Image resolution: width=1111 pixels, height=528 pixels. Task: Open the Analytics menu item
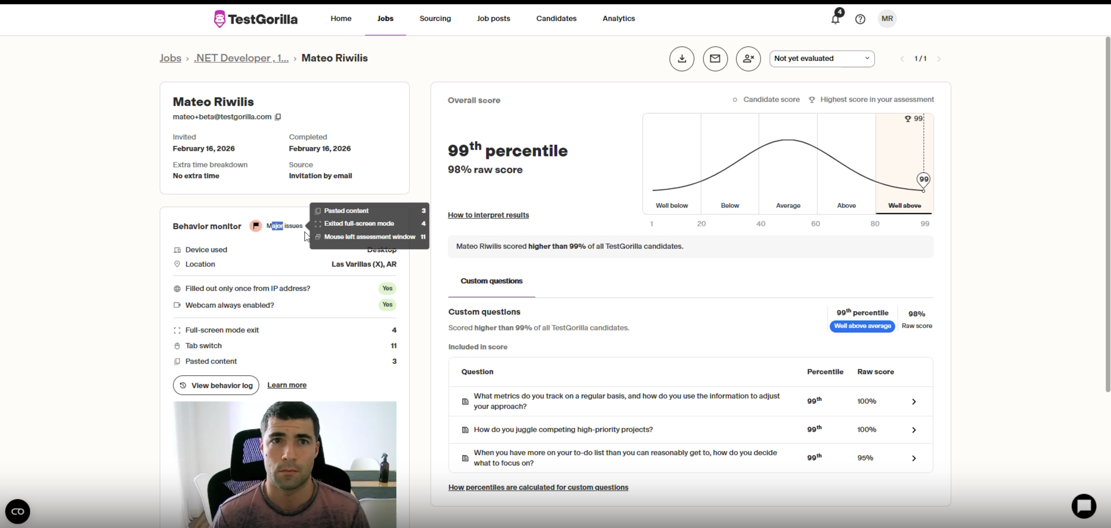tap(618, 18)
